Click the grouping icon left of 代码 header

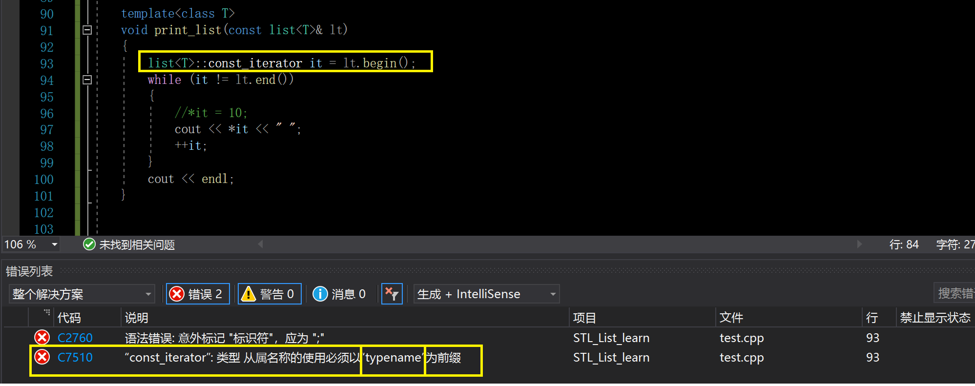(x=47, y=312)
